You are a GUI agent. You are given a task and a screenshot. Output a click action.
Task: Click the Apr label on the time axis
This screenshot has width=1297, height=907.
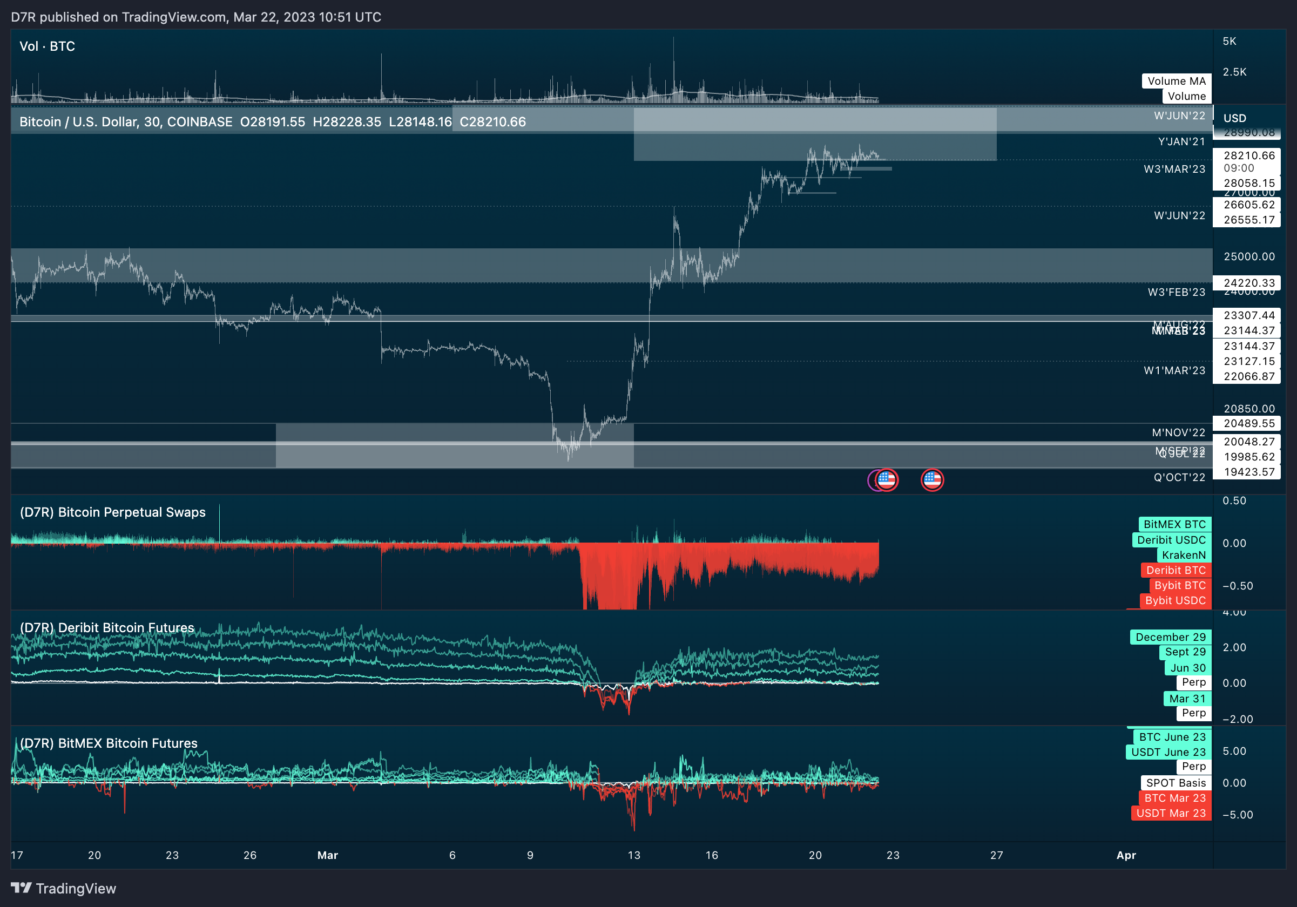(1126, 855)
